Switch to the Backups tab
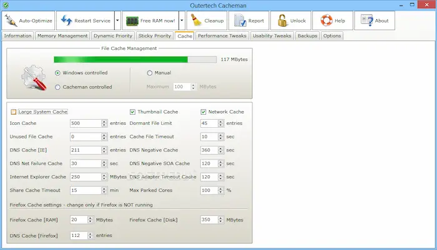This screenshot has height=250, width=437. [307, 36]
